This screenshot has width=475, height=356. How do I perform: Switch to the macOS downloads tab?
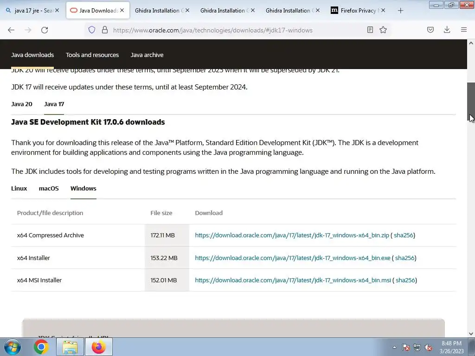click(49, 188)
